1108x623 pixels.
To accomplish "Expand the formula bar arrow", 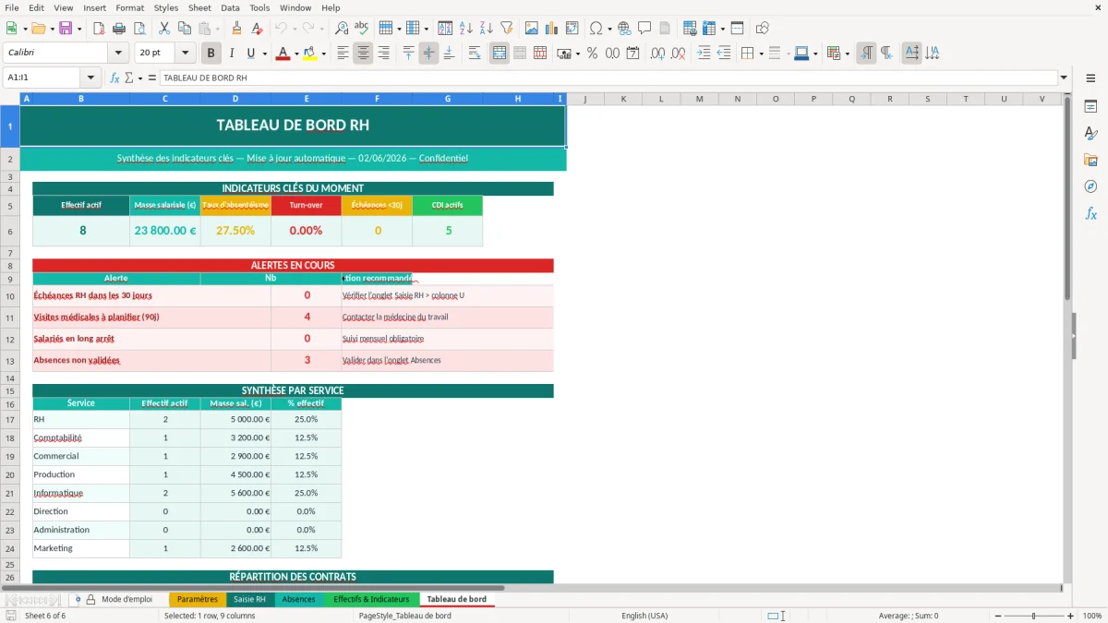I will coord(1064,78).
